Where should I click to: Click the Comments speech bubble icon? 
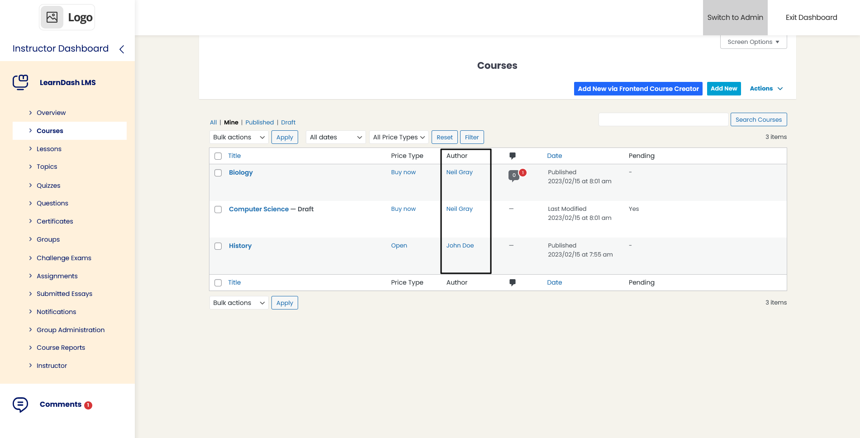pos(20,405)
